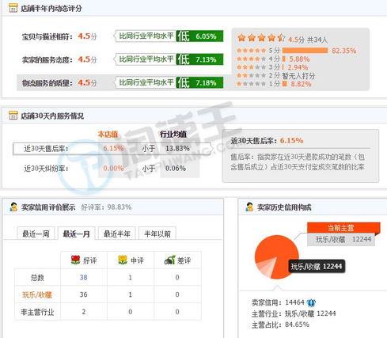Switch to the 半年以前 tab
The height and width of the screenshot is (338, 387).
click(157, 234)
